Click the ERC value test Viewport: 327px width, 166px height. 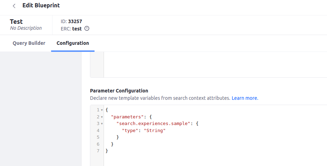point(77,29)
